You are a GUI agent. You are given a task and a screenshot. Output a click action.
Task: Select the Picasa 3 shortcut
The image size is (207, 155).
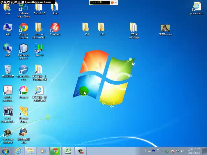[24, 92]
